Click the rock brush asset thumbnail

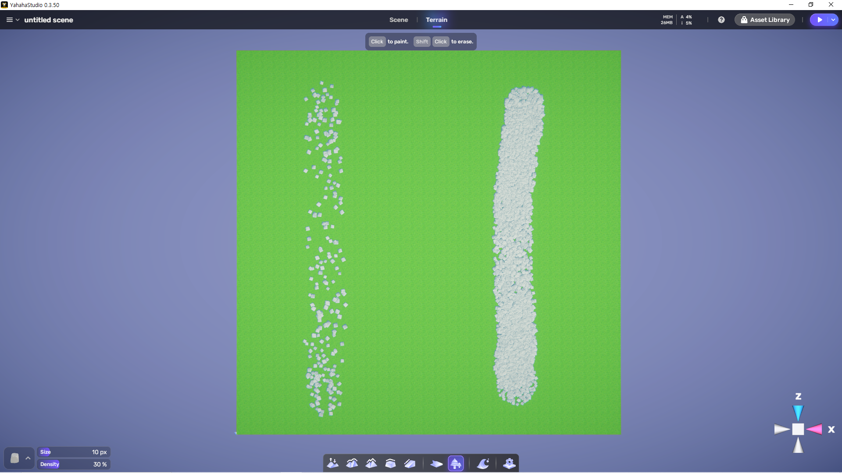point(14,458)
